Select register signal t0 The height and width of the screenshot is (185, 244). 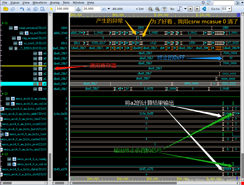point(45,89)
